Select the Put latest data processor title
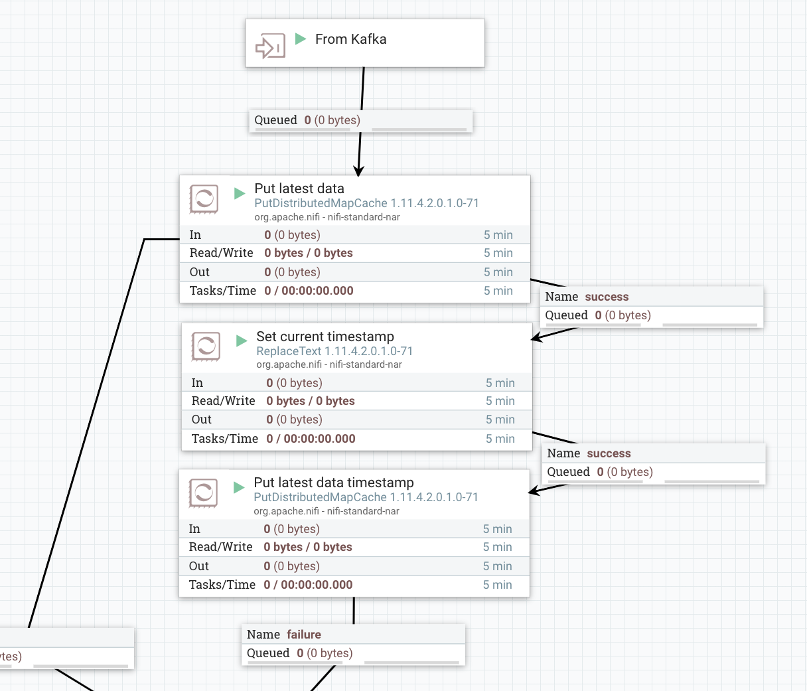 (x=300, y=189)
